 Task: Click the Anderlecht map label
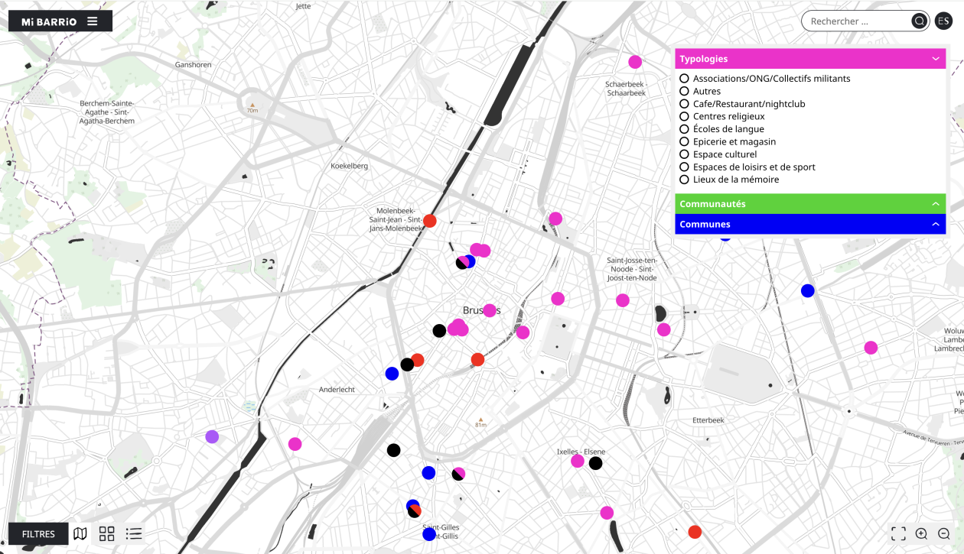(337, 390)
